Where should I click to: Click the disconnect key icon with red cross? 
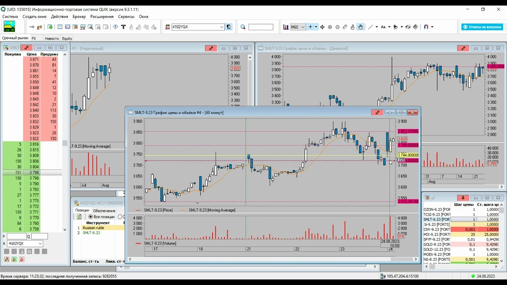(x=39, y=27)
